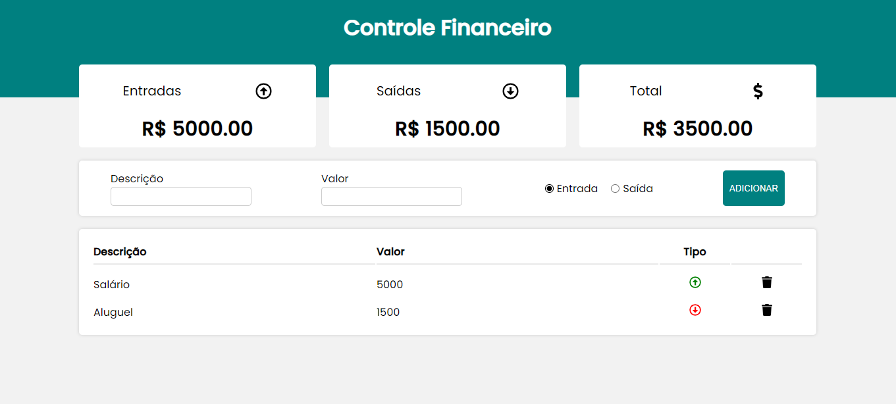Viewport: 896px width, 404px height.
Task: Select the Saída radio button
Action: pyautogui.click(x=616, y=188)
